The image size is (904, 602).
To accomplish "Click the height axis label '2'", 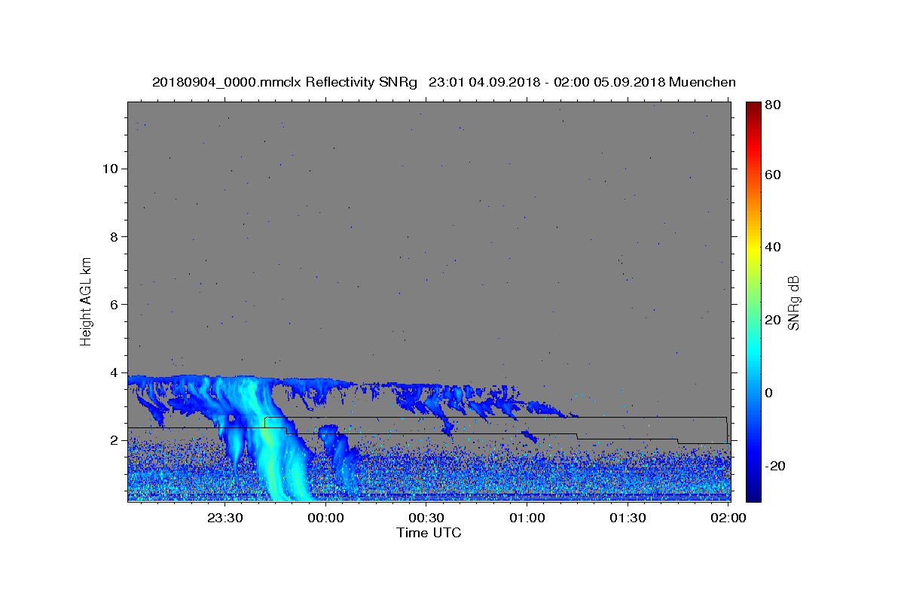I will click(x=113, y=440).
